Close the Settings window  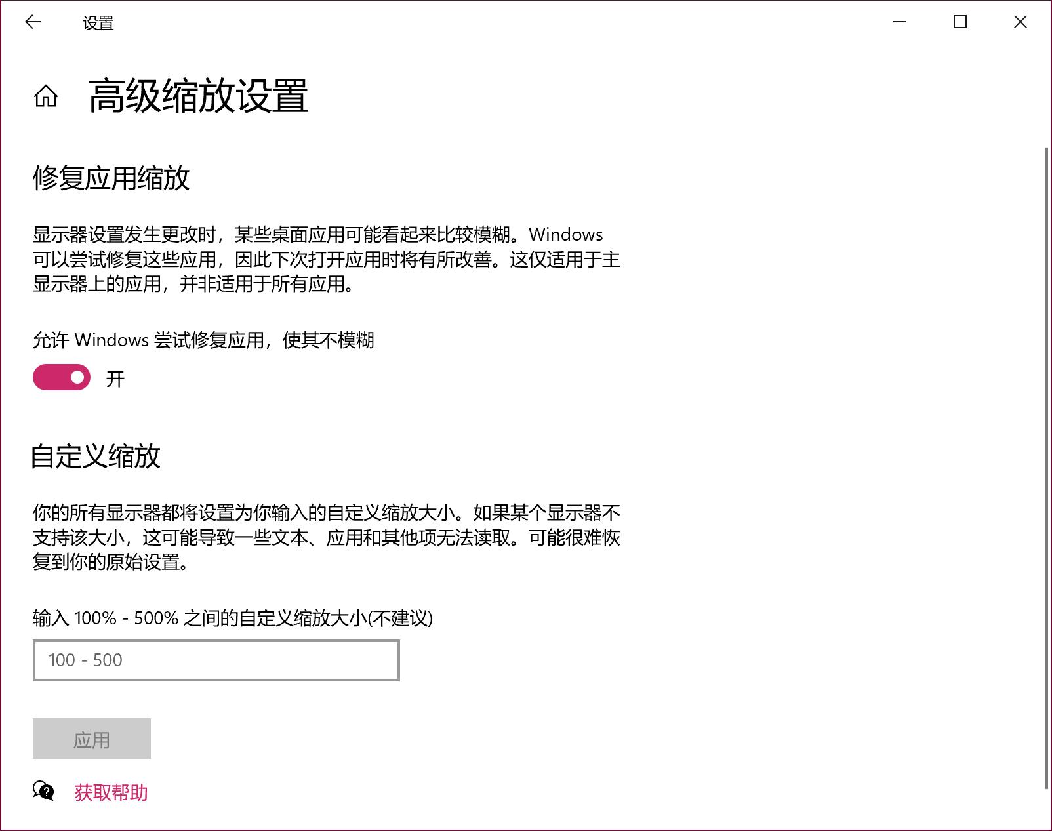[x=1021, y=22]
